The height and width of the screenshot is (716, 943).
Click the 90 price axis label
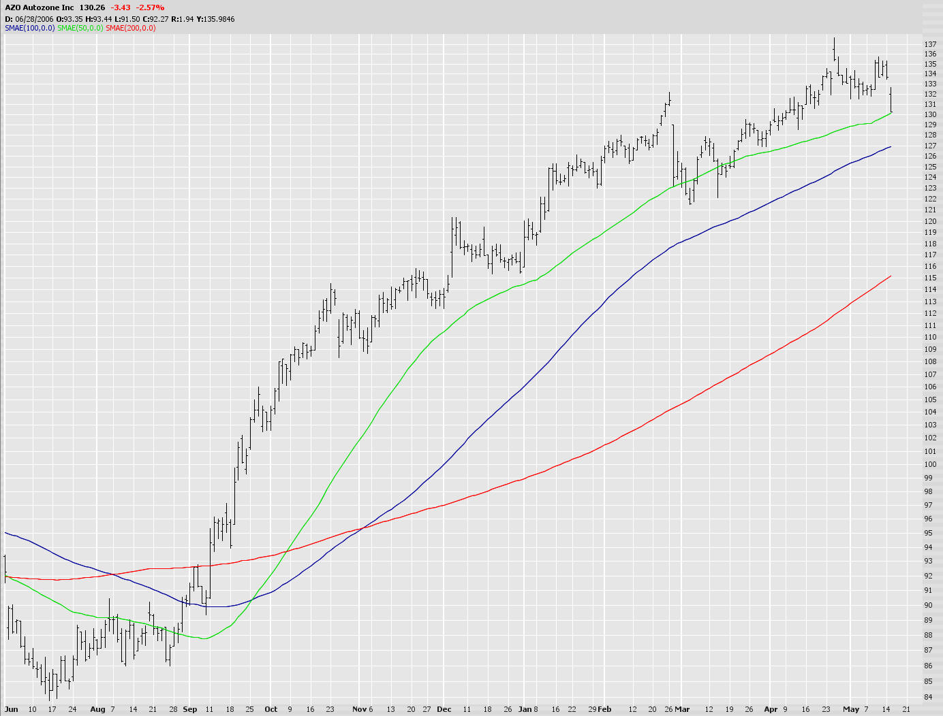[928, 605]
